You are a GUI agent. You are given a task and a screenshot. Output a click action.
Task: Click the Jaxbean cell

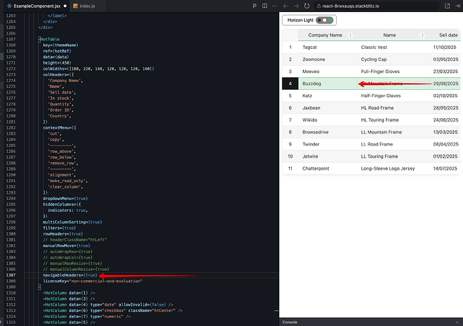click(327, 108)
